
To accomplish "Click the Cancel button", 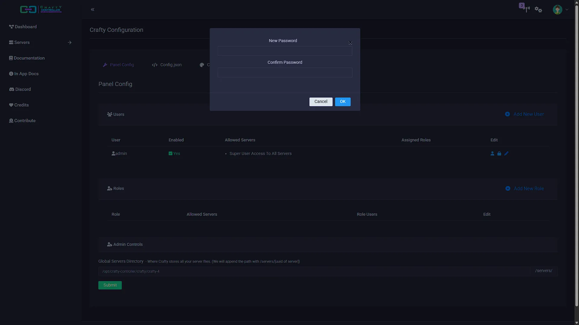I will click(x=321, y=102).
